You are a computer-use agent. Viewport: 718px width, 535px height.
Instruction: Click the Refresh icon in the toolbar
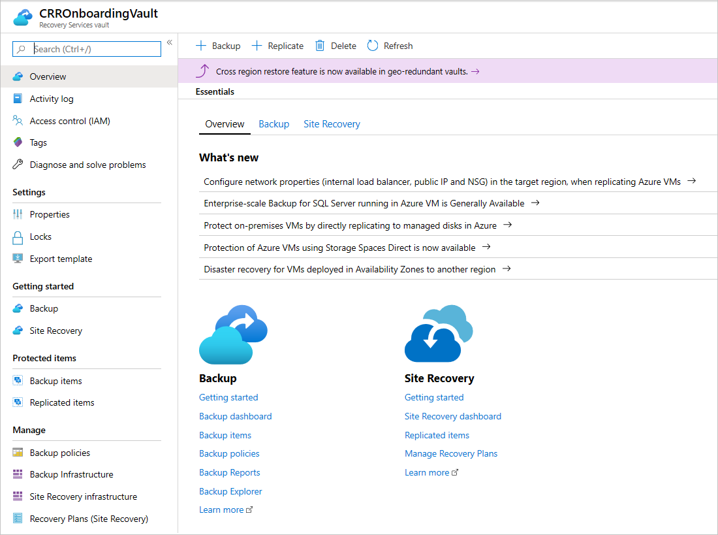coord(371,46)
